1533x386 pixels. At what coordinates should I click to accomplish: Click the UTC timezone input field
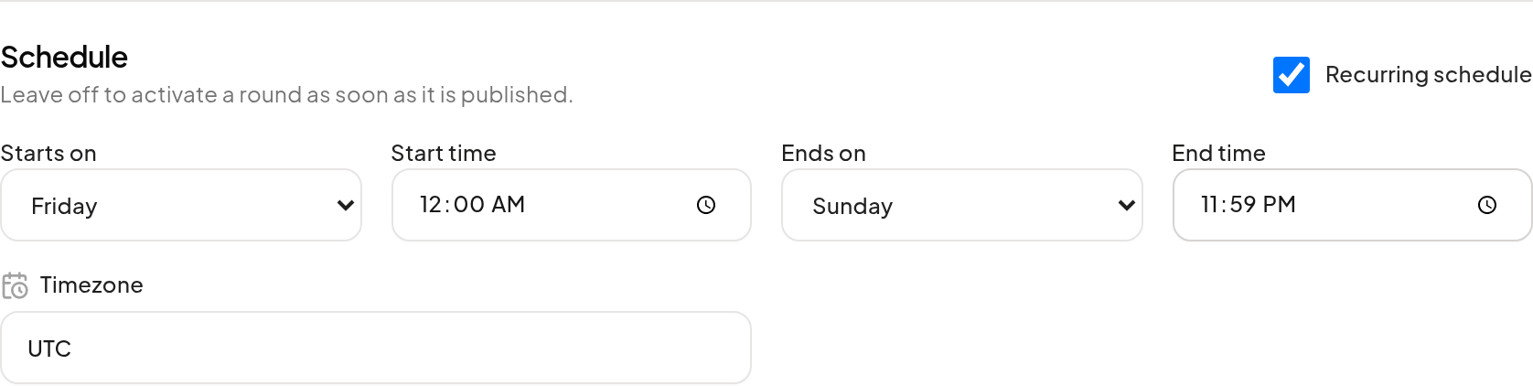376,348
